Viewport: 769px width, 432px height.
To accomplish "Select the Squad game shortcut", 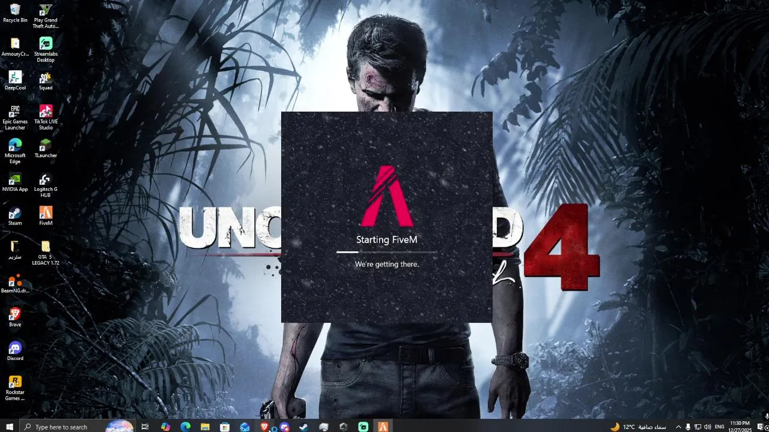I will click(x=46, y=81).
